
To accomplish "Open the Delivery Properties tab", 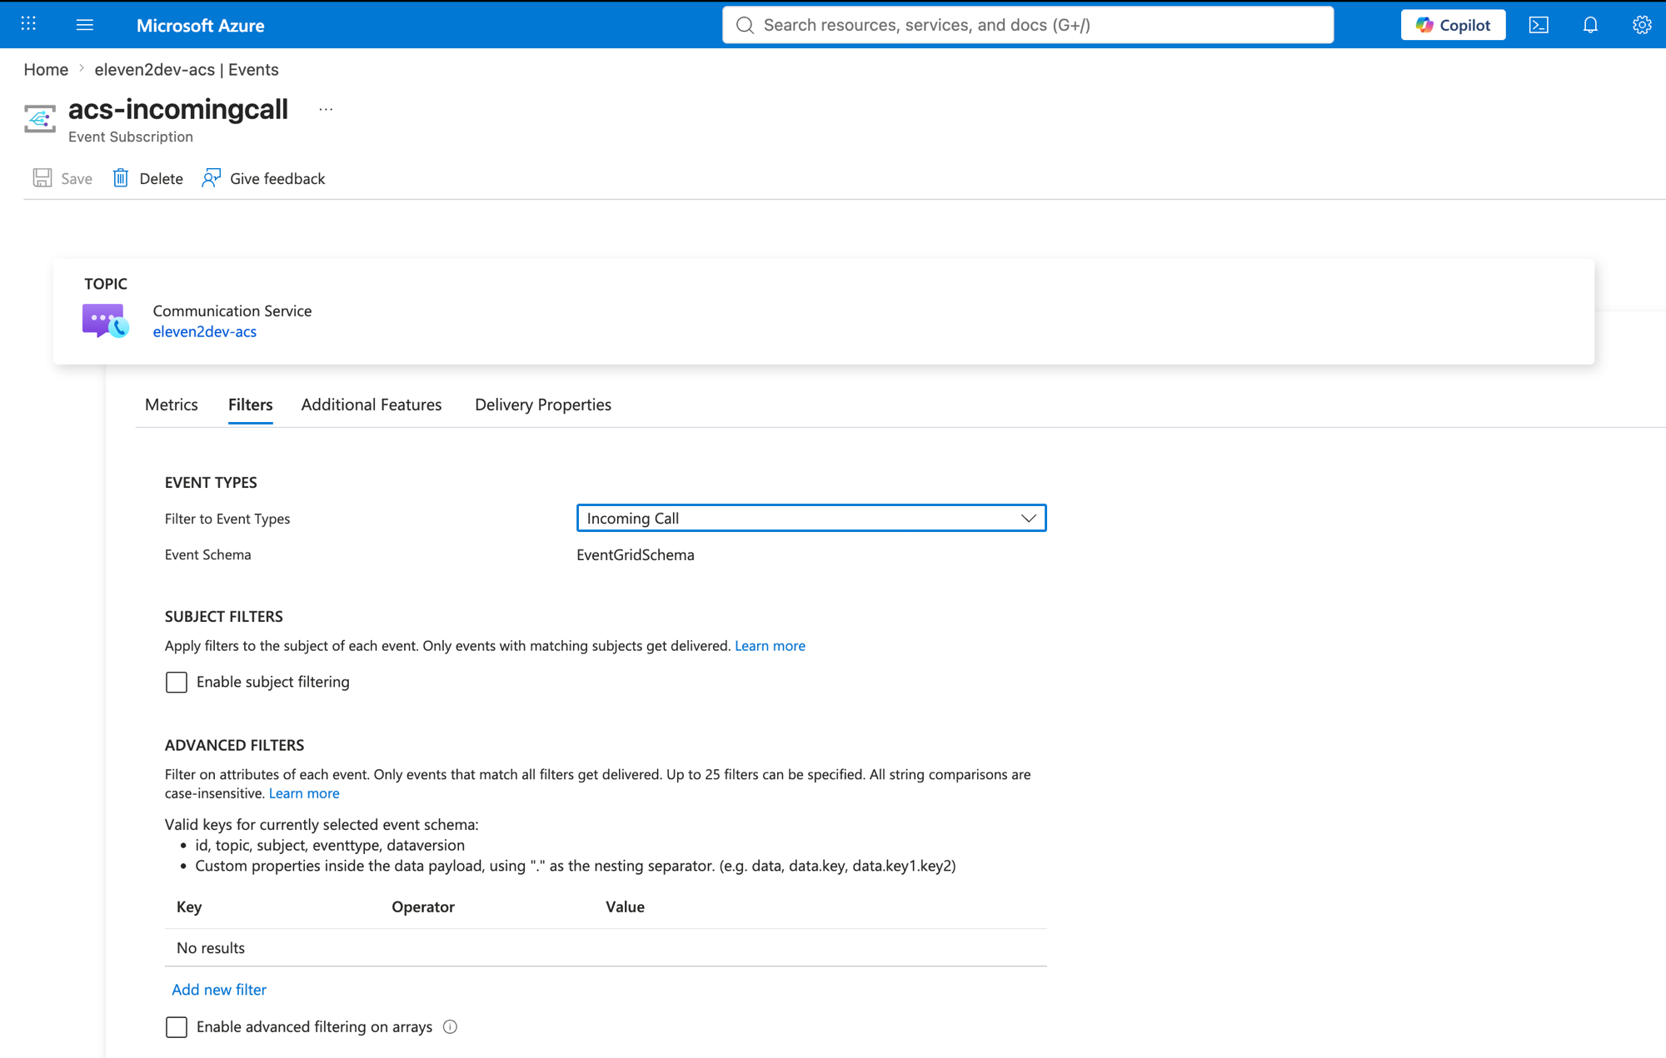I will coord(543,405).
